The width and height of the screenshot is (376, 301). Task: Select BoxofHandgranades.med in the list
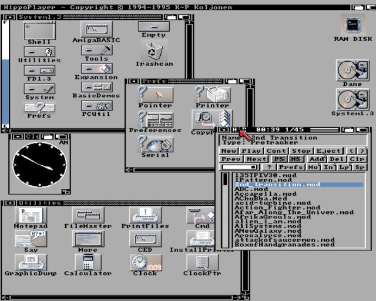pos(298,245)
